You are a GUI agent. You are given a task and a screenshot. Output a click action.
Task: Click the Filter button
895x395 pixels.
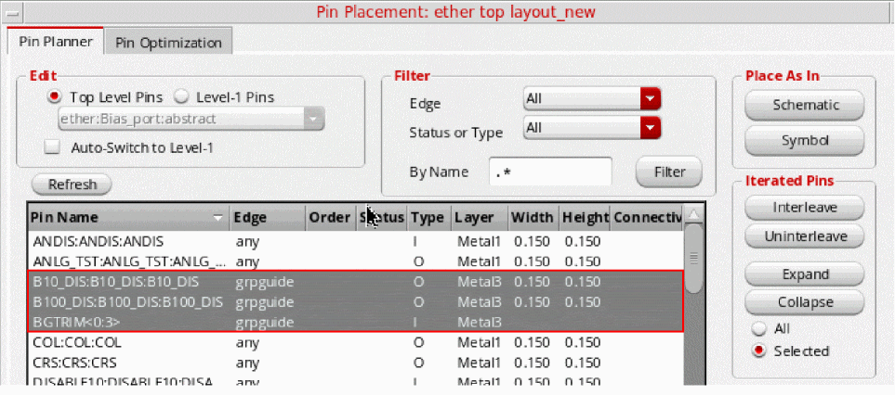tap(668, 172)
